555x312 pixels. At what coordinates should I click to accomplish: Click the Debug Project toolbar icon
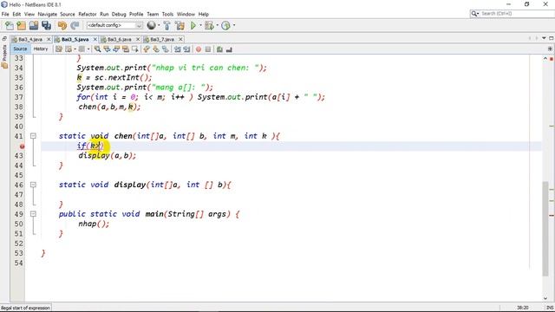209,25
